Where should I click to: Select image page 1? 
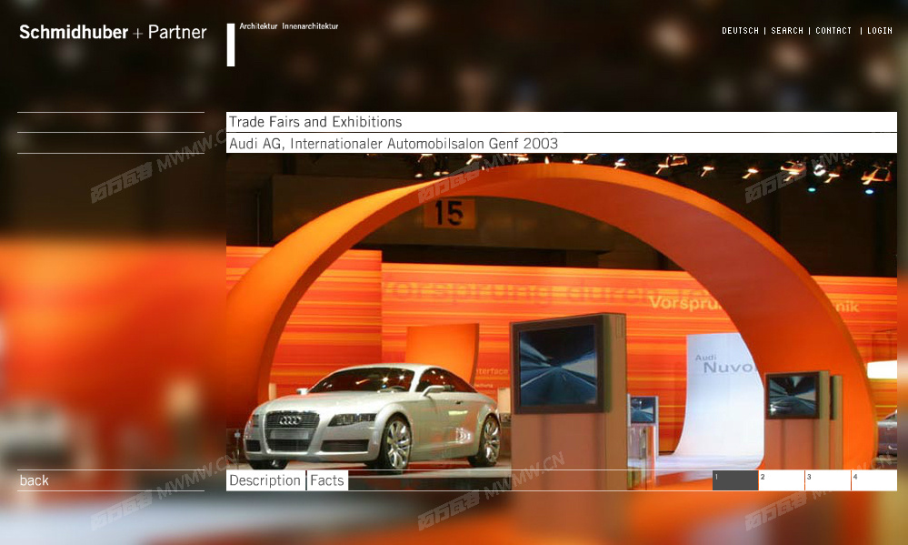coord(735,480)
